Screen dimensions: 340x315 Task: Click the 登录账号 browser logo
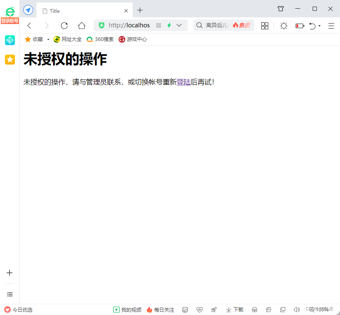click(x=10, y=15)
